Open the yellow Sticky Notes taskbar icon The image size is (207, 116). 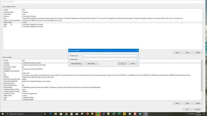[x=124, y=114]
